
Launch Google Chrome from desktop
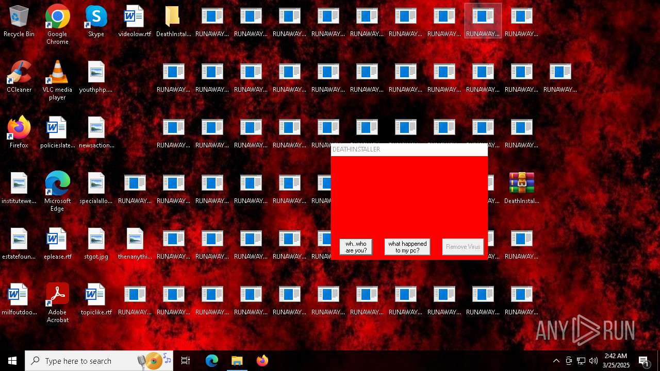57,25
